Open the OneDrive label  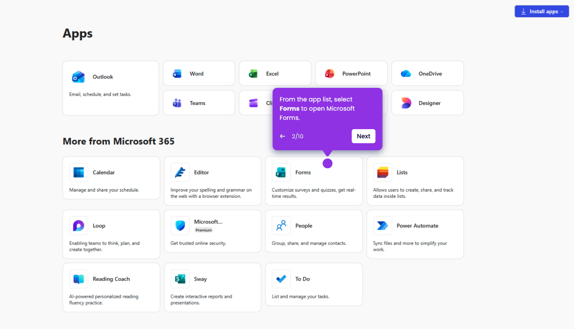point(430,74)
